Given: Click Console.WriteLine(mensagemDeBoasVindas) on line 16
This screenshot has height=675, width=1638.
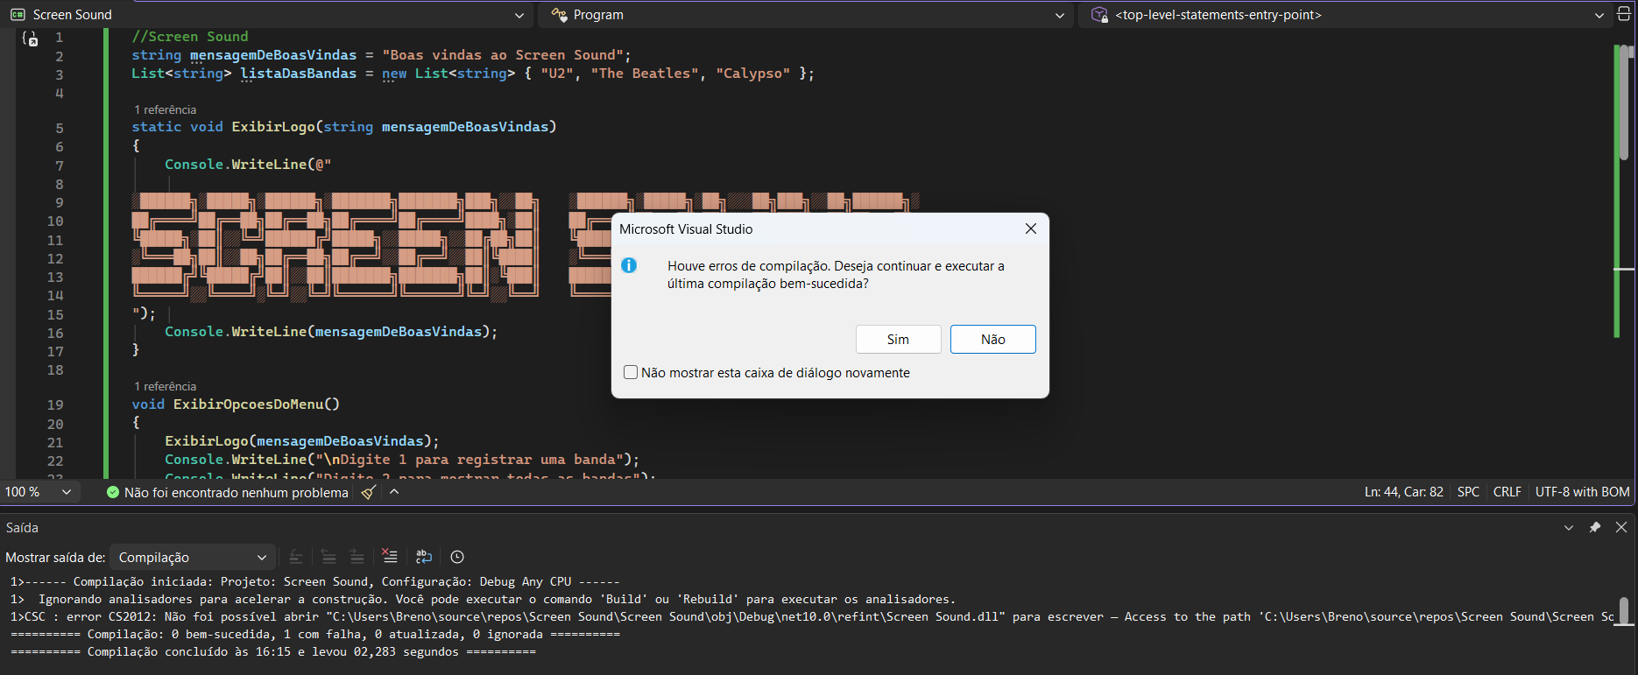Looking at the screenshot, I should (331, 332).
